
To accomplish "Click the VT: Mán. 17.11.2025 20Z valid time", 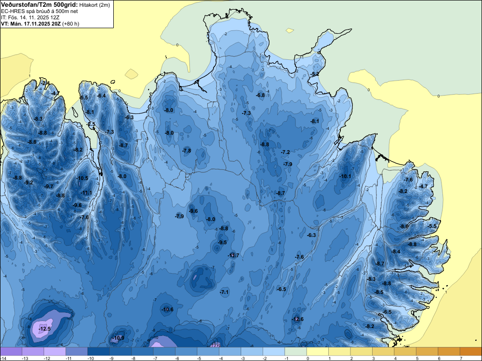I will pyautogui.click(x=31, y=24).
